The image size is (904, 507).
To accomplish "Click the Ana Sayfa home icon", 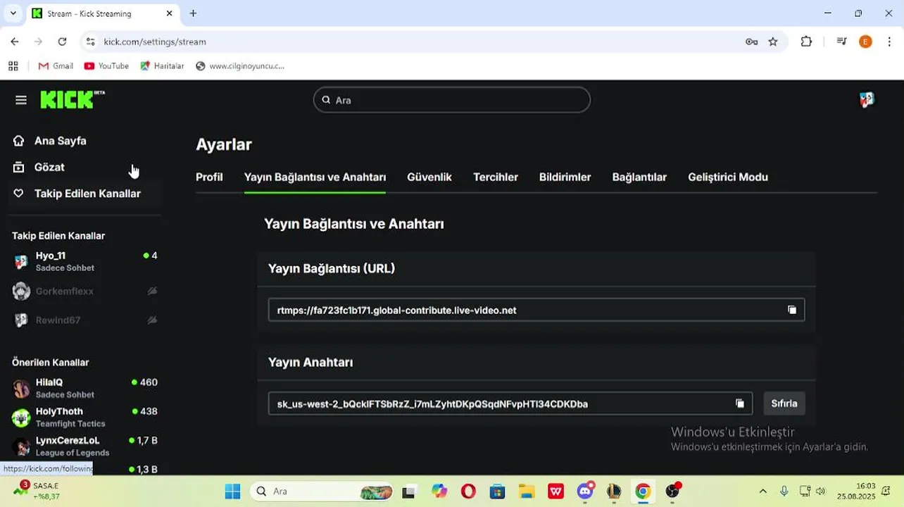I will pos(19,141).
